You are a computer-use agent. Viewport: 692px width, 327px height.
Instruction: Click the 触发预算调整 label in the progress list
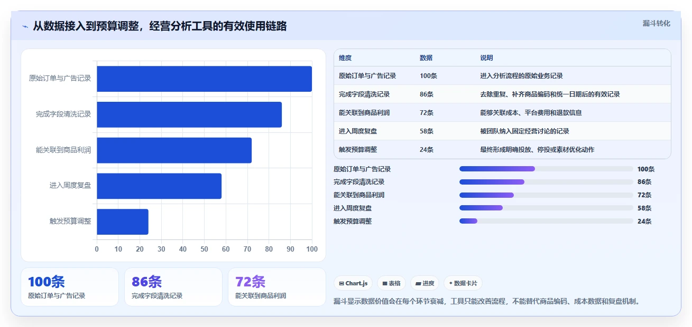353,222
